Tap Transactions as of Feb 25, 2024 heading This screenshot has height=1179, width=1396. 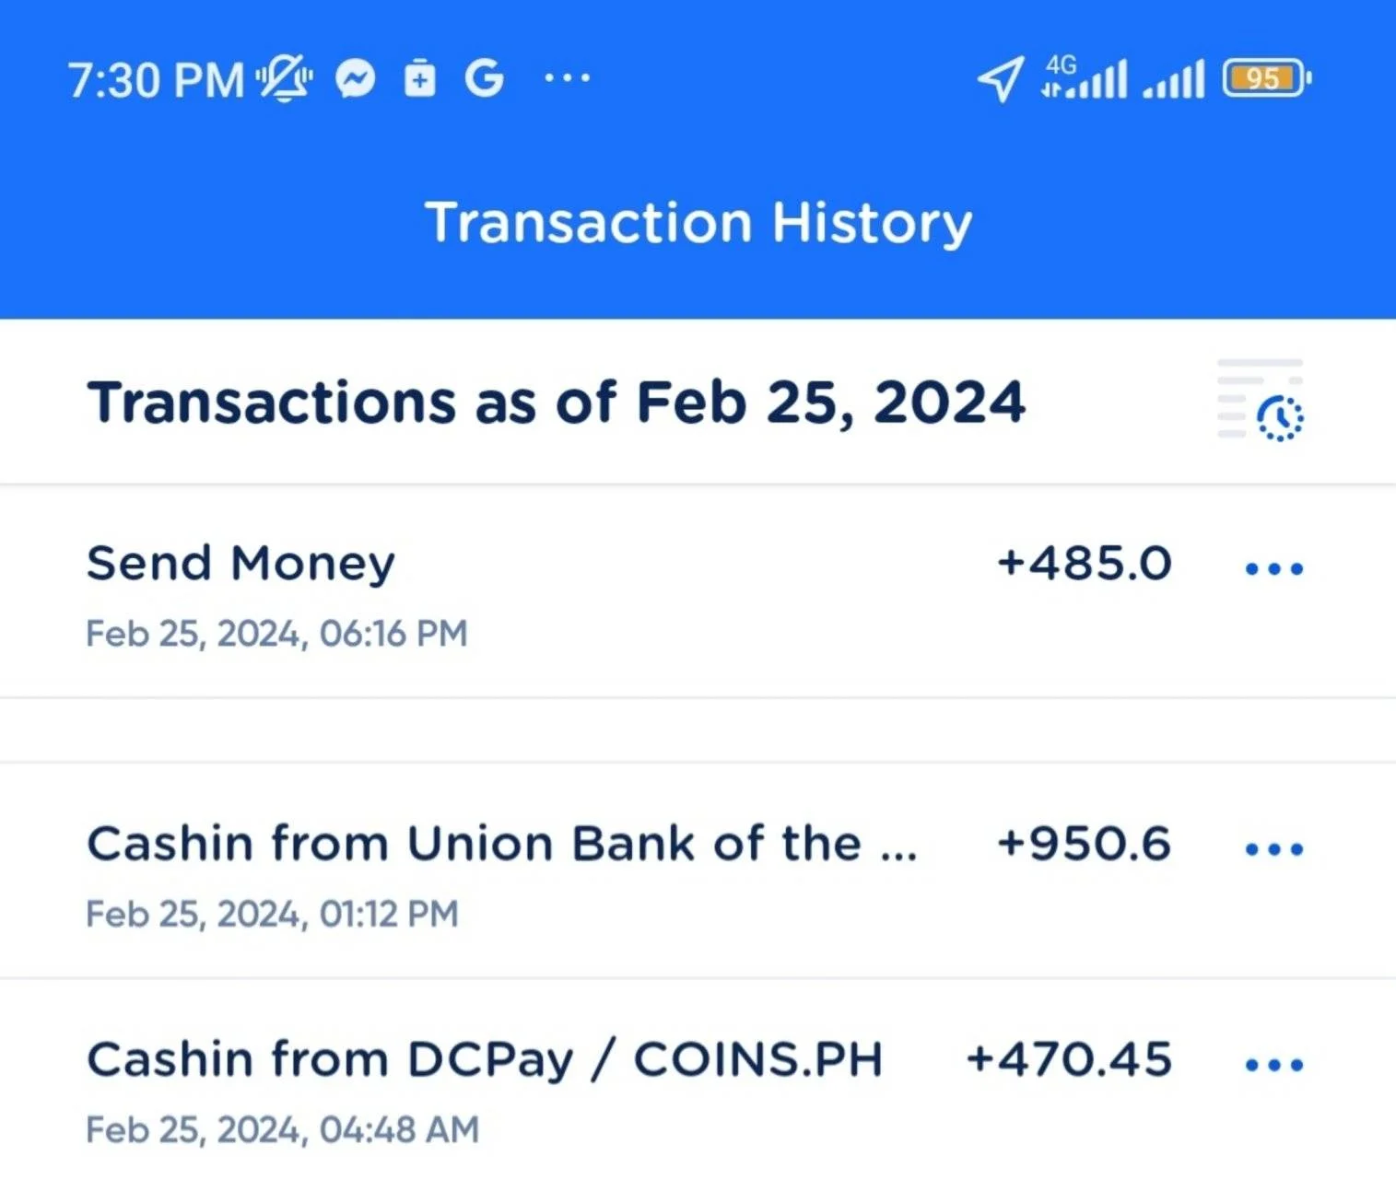coord(556,403)
